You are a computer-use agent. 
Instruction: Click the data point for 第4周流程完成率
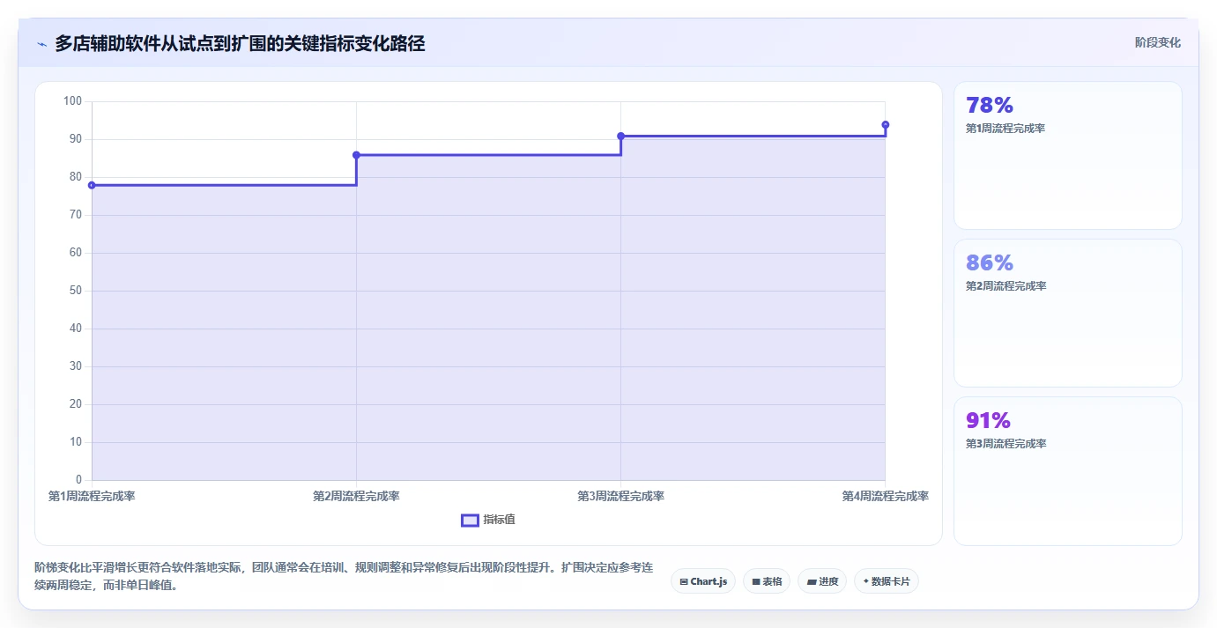tap(885, 124)
